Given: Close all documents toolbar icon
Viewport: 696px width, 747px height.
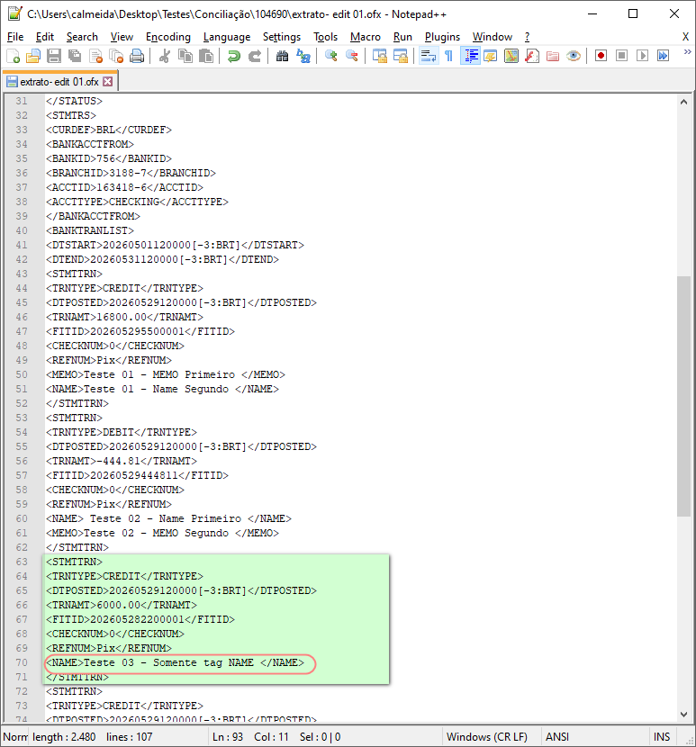Looking at the screenshot, I should [x=116, y=56].
